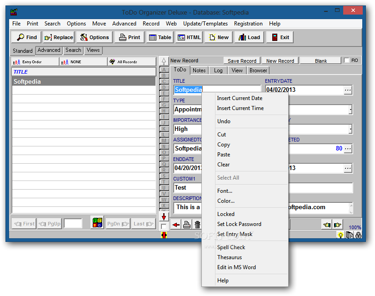Switch to the Advanced tab below toolbar

(49, 50)
